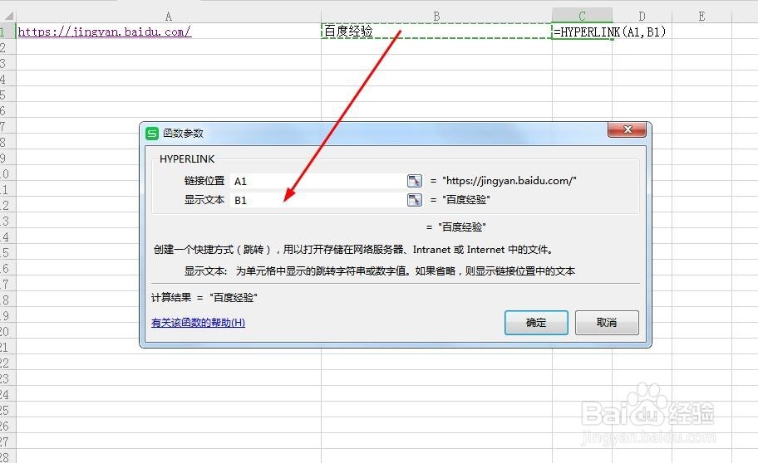
Task: Click the 显示文本 label next to the B1 field
Action: tap(204, 199)
